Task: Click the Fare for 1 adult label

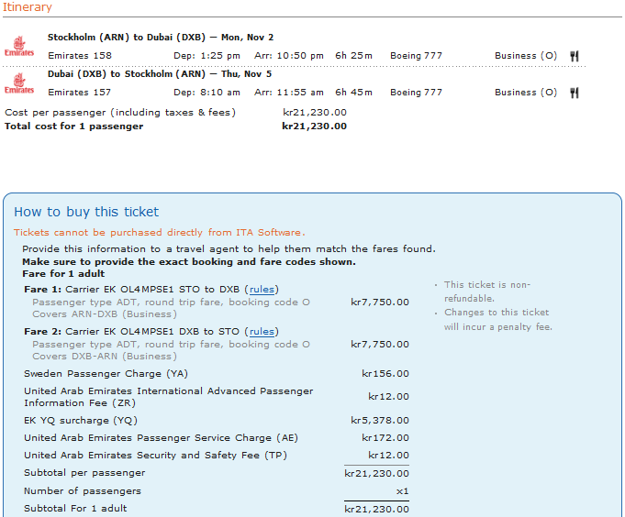Action: [63, 274]
